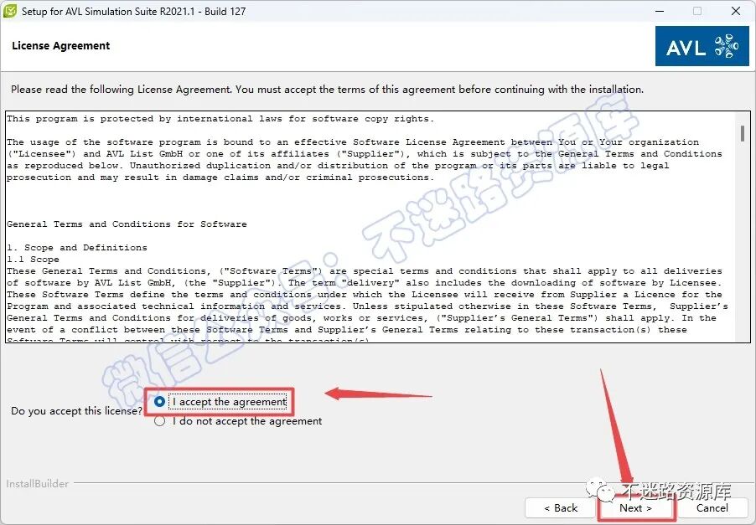Click inside the license agreement text box
Viewport: 756px width, 525px height.
[371, 227]
